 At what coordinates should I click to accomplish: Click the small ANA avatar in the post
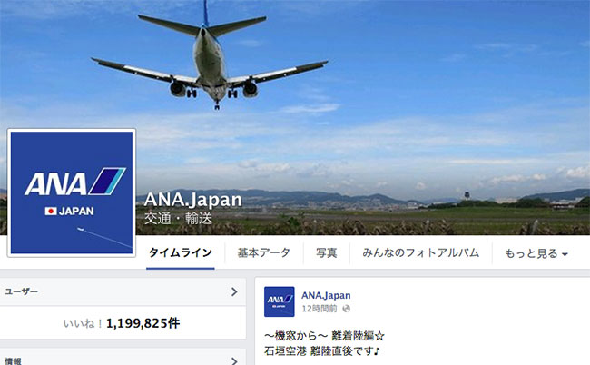pyautogui.click(x=280, y=301)
